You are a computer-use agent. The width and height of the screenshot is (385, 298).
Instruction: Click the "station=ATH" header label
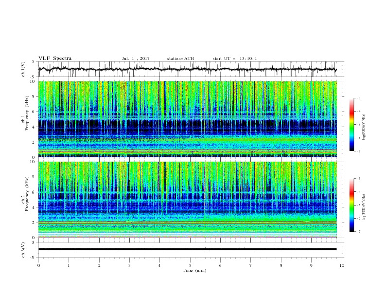pos(180,58)
